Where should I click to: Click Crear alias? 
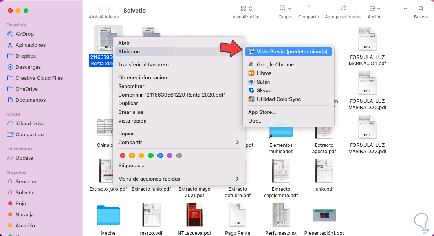[x=179, y=112]
